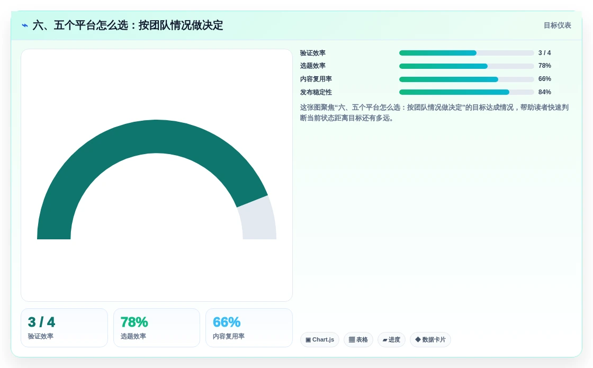Click the 66% value beside the 内容复用率 bar

click(x=545, y=79)
